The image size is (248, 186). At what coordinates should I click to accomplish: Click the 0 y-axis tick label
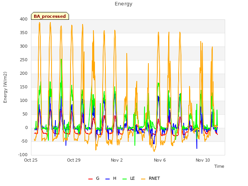(x=26, y=128)
